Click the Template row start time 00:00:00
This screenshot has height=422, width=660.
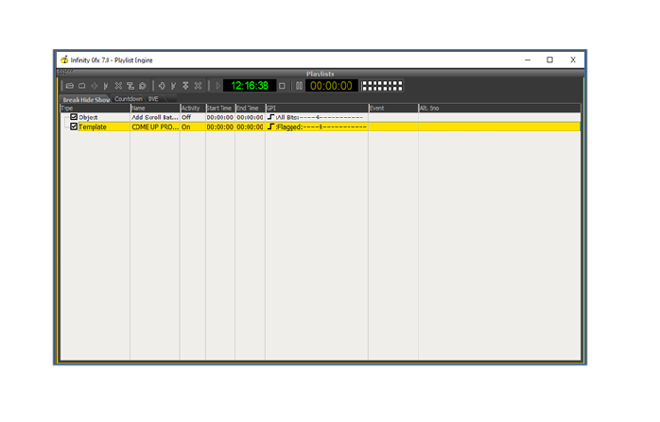[219, 127]
